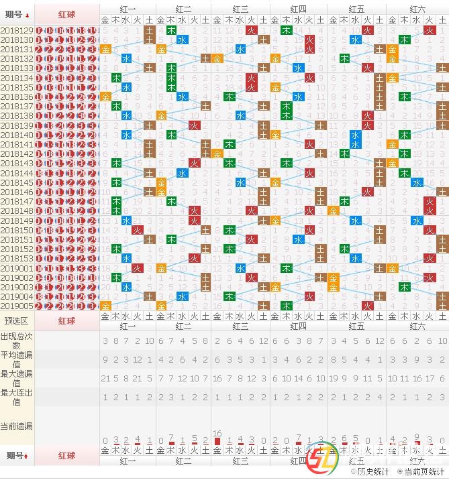Click the brown 土 tile in row 2018129 under 红一

[149, 31]
